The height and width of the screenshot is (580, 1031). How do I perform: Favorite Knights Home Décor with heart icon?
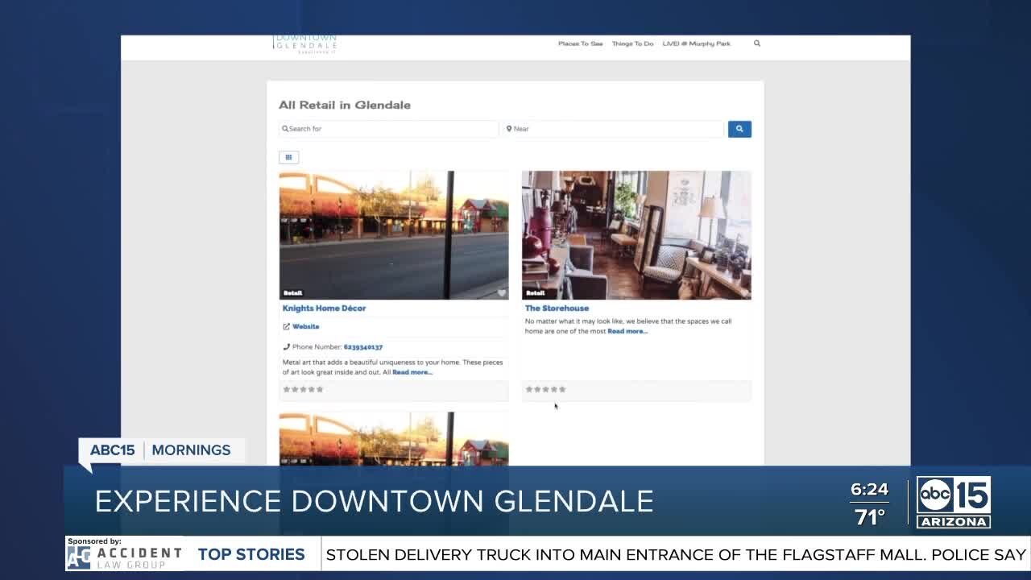pos(502,292)
